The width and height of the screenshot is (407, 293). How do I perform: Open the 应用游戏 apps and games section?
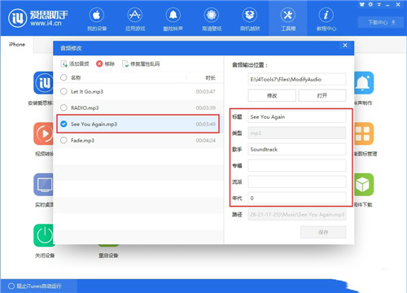135,20
